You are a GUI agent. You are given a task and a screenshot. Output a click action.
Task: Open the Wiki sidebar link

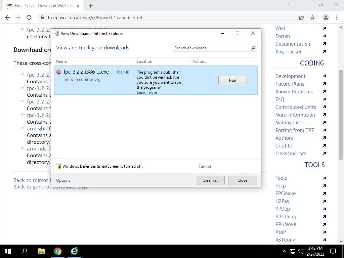point(280,28)
